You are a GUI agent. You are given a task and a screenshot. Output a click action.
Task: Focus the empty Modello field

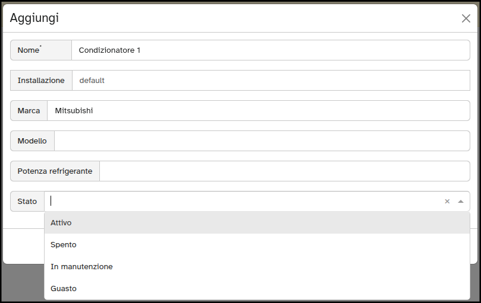pos(262,141)
